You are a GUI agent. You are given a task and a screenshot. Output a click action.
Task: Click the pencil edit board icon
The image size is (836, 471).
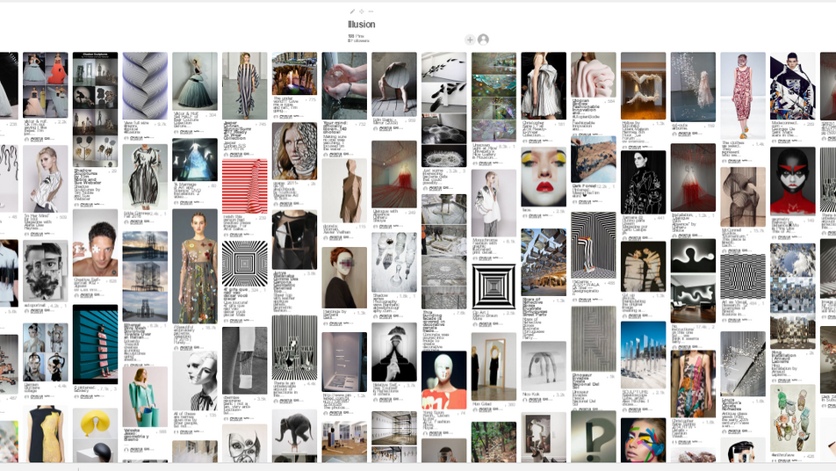click(352, 11)
